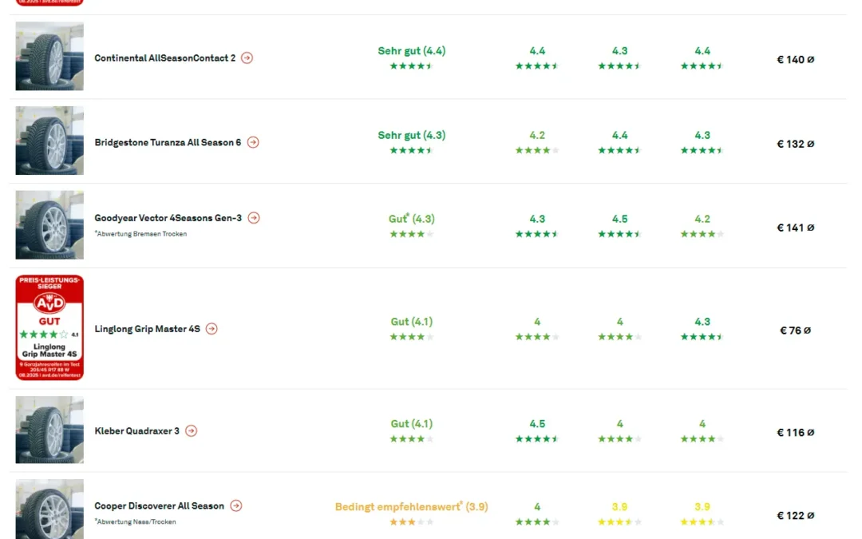This screenshot has height=539, width=862.
Task: Click the € 76 Linglong price
Action: 795,331
